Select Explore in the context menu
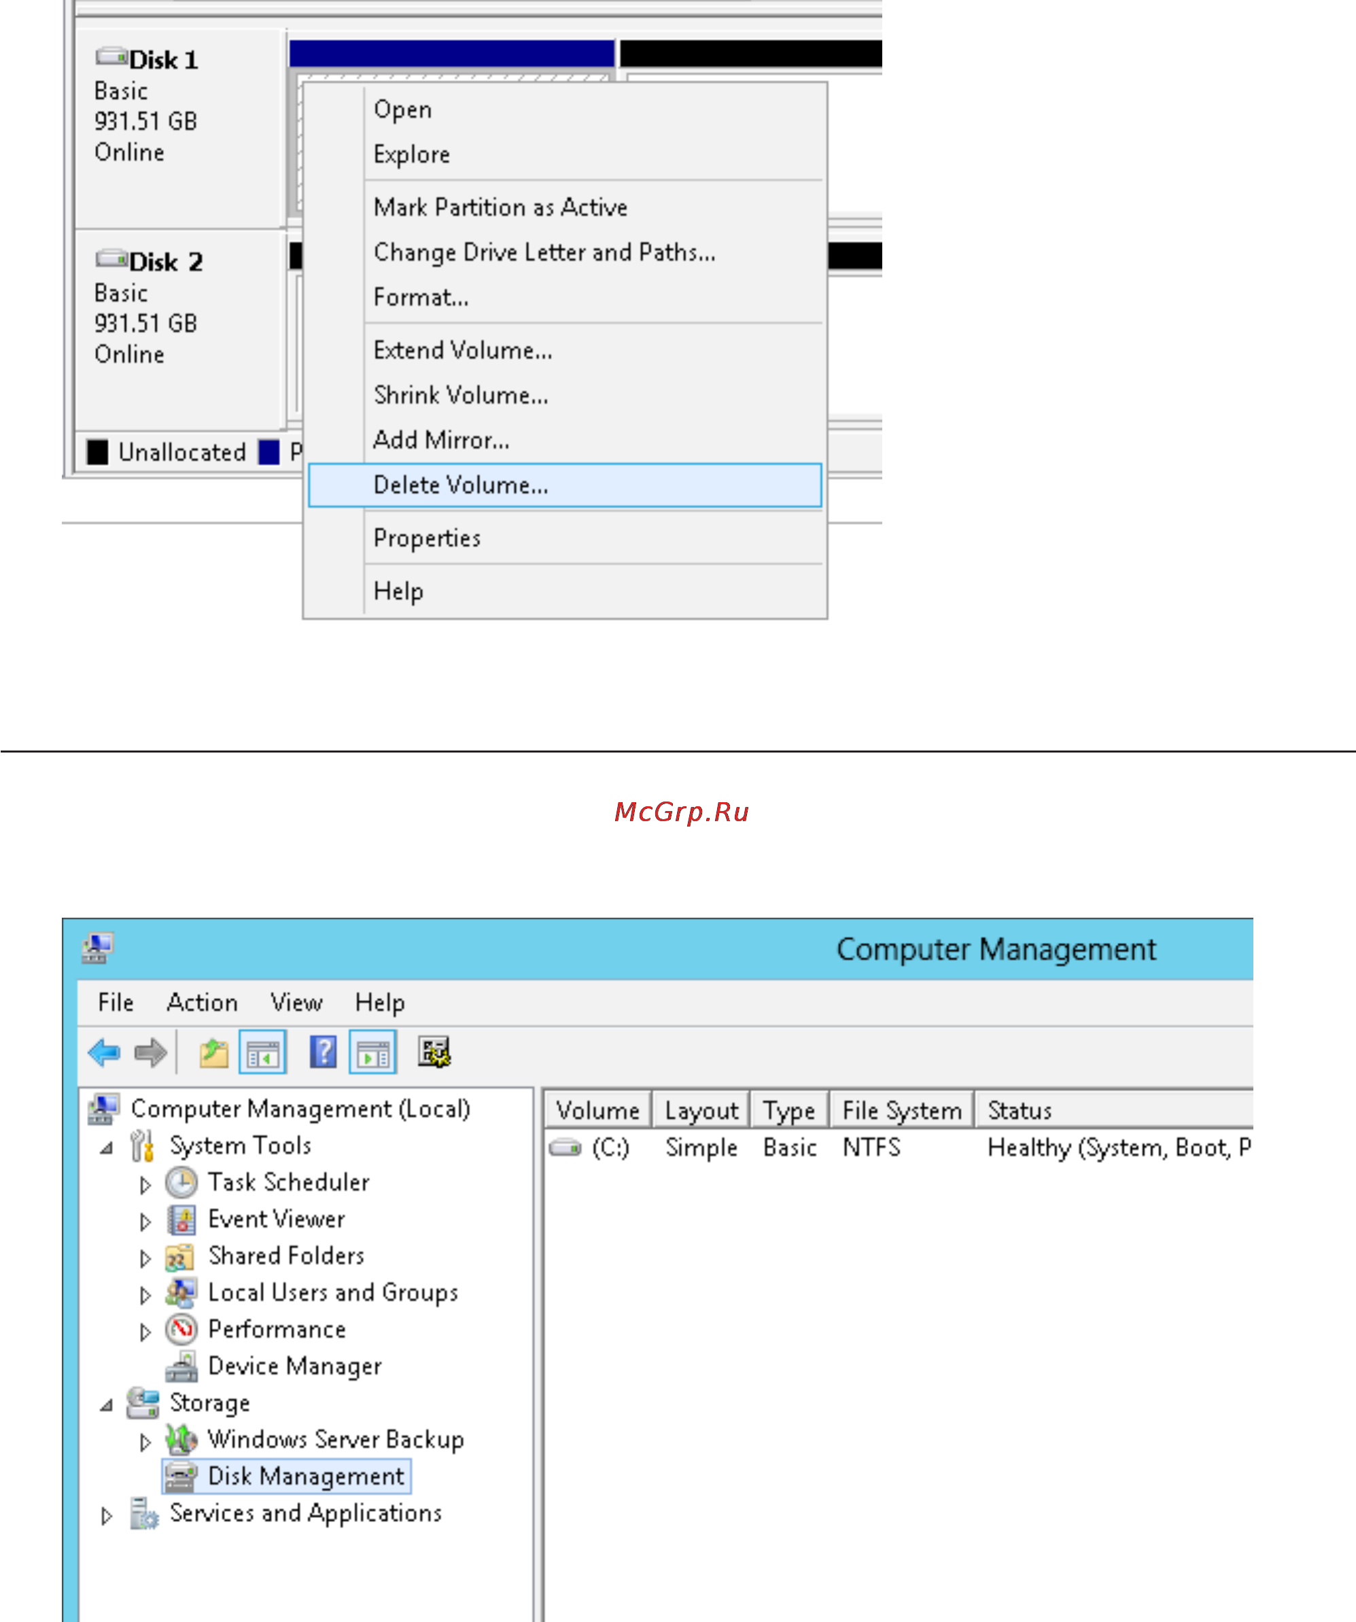The image size is (1356, 1622). tap(566, 154)
